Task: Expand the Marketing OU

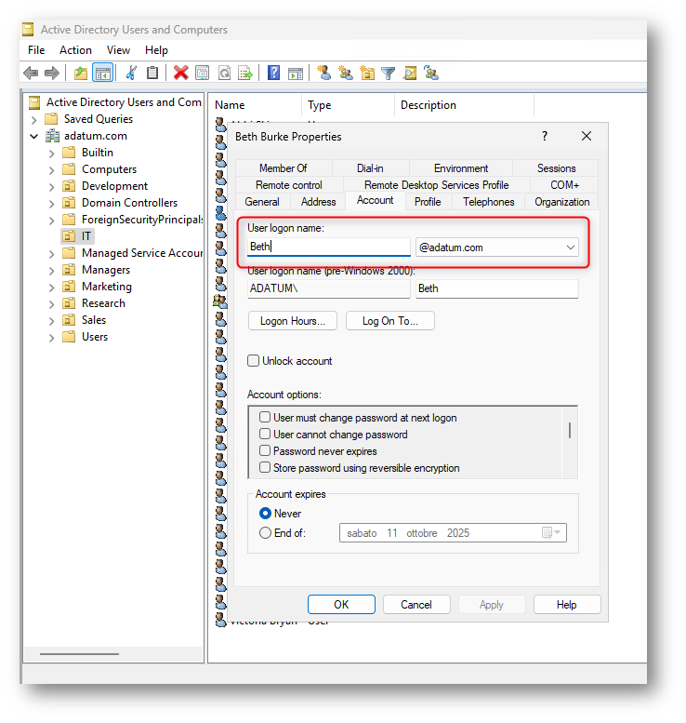Action: coord(52,288)
